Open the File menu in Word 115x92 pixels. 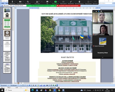coord(3,3)
